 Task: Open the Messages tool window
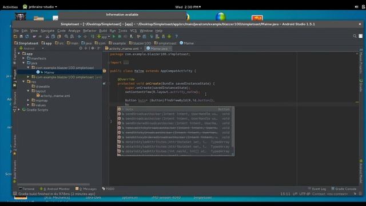click(x=86, y=189)
